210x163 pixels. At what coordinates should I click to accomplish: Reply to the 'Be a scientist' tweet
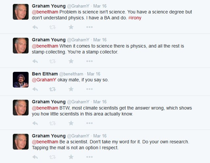pyautogui.click(x=35, y=157)
